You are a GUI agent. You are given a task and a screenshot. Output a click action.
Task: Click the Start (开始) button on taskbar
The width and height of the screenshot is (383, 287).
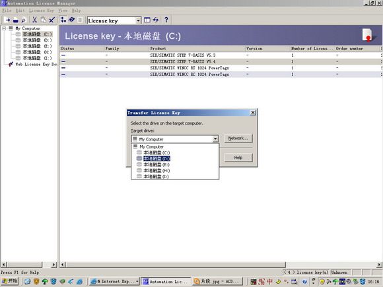click(x=10, y=281)
